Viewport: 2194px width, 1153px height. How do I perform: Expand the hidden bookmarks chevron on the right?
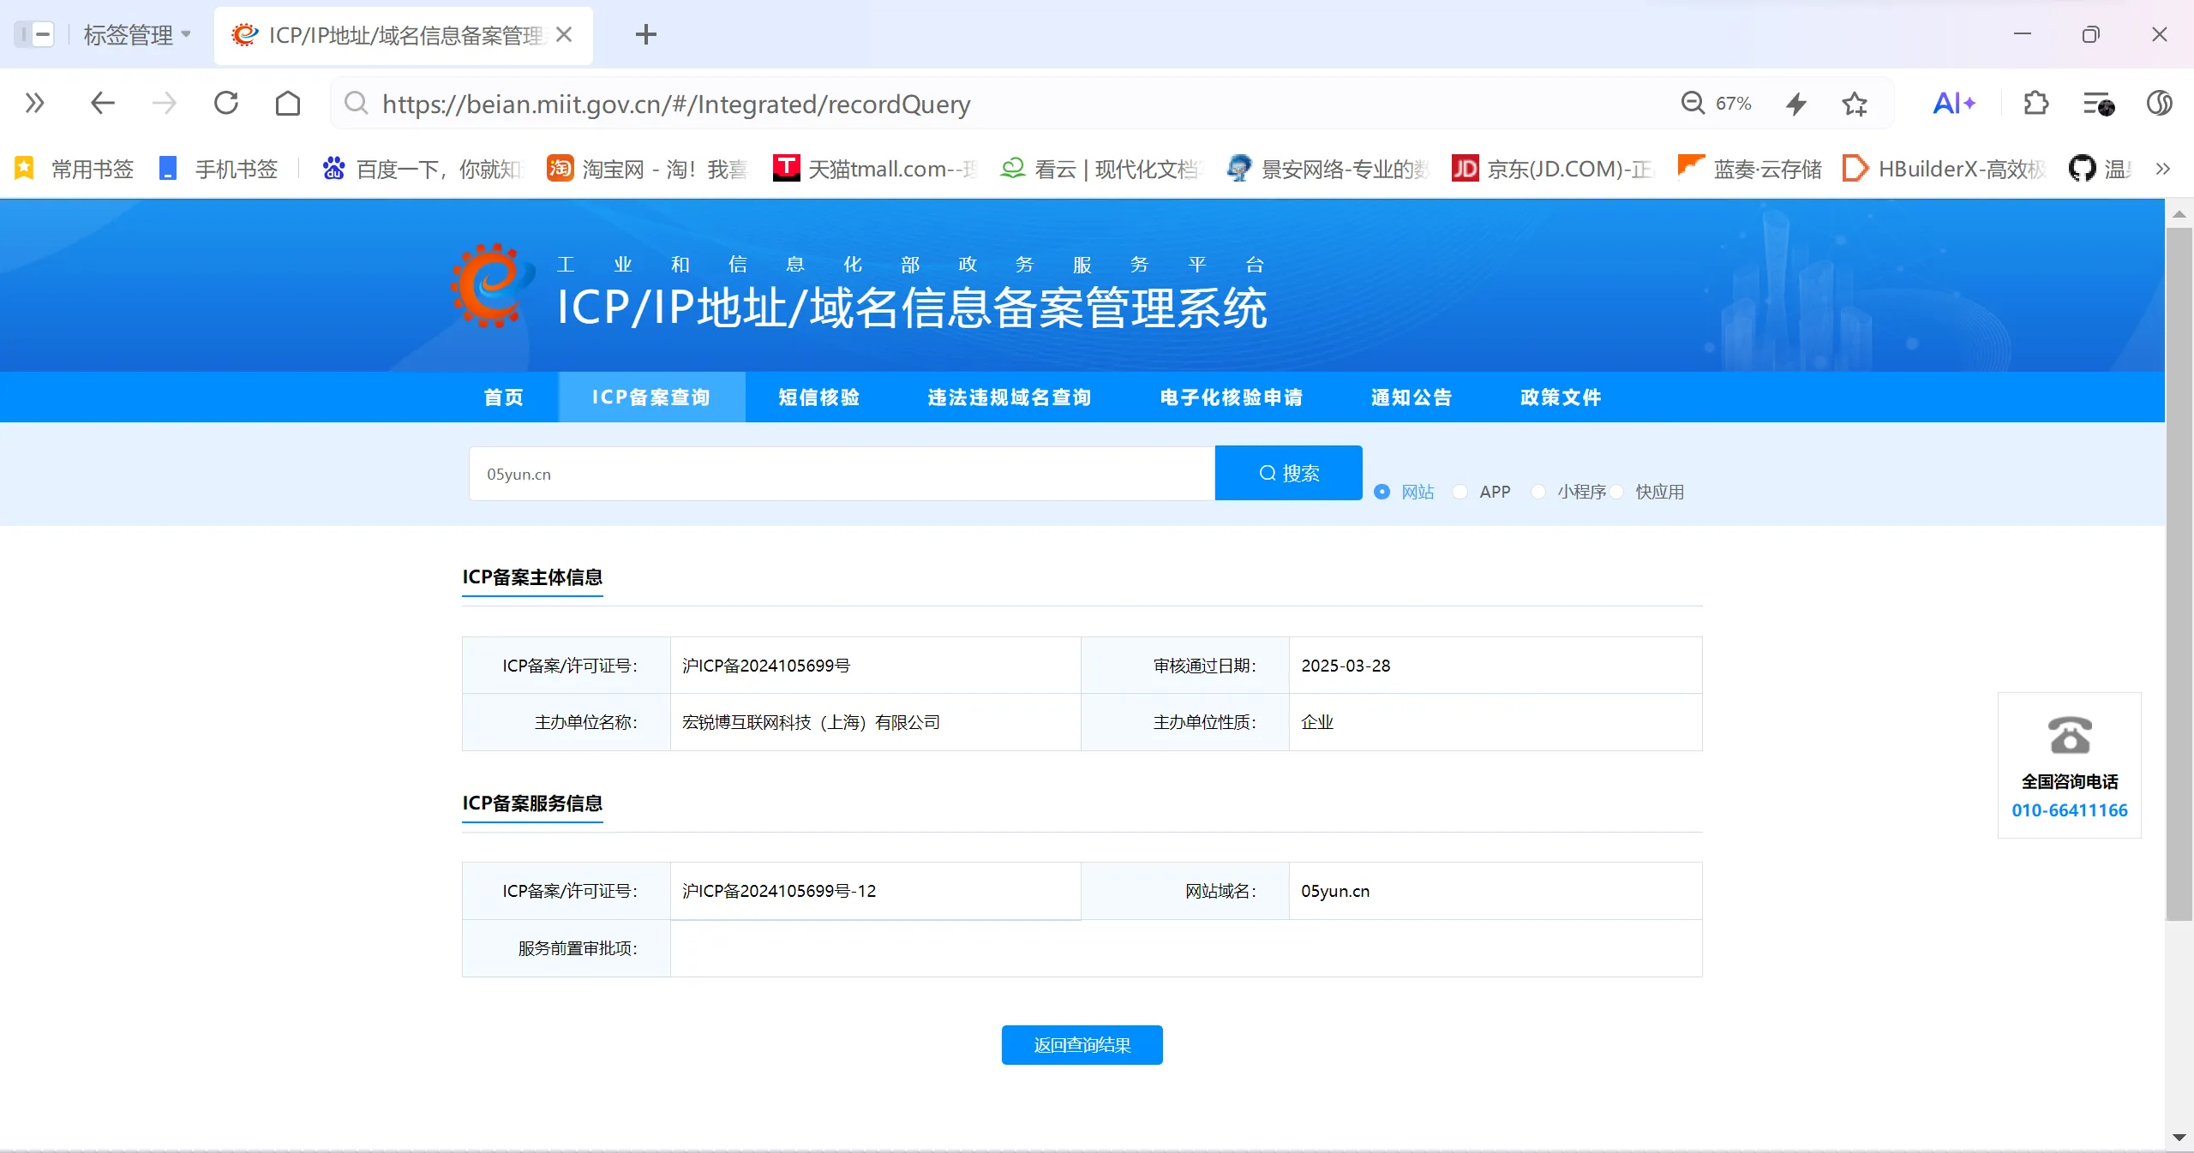(x=2163, y=168)
